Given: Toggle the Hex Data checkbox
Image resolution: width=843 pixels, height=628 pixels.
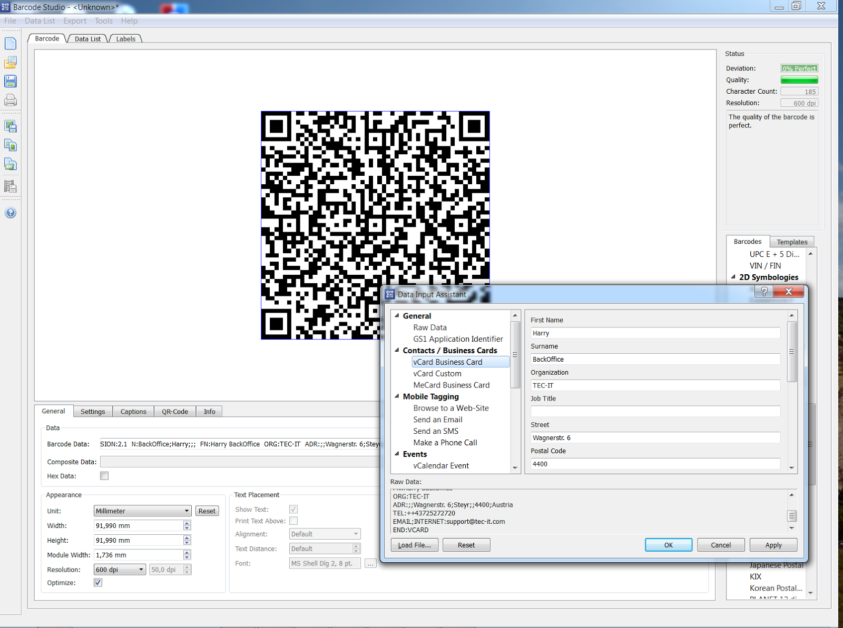Looking at the screenshot, I should pos(104,475).
